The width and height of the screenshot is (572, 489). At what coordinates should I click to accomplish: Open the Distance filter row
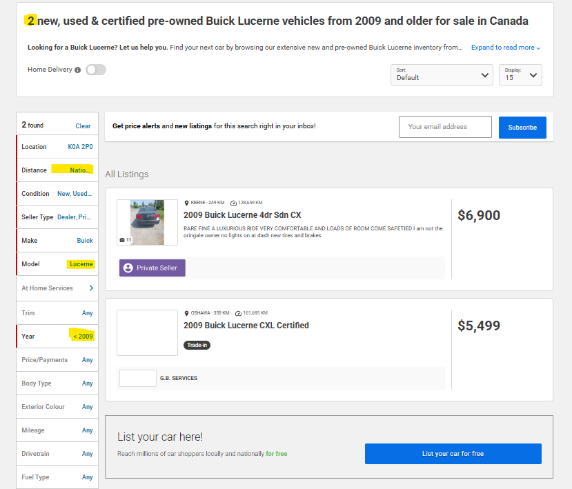tap(57, 170)
